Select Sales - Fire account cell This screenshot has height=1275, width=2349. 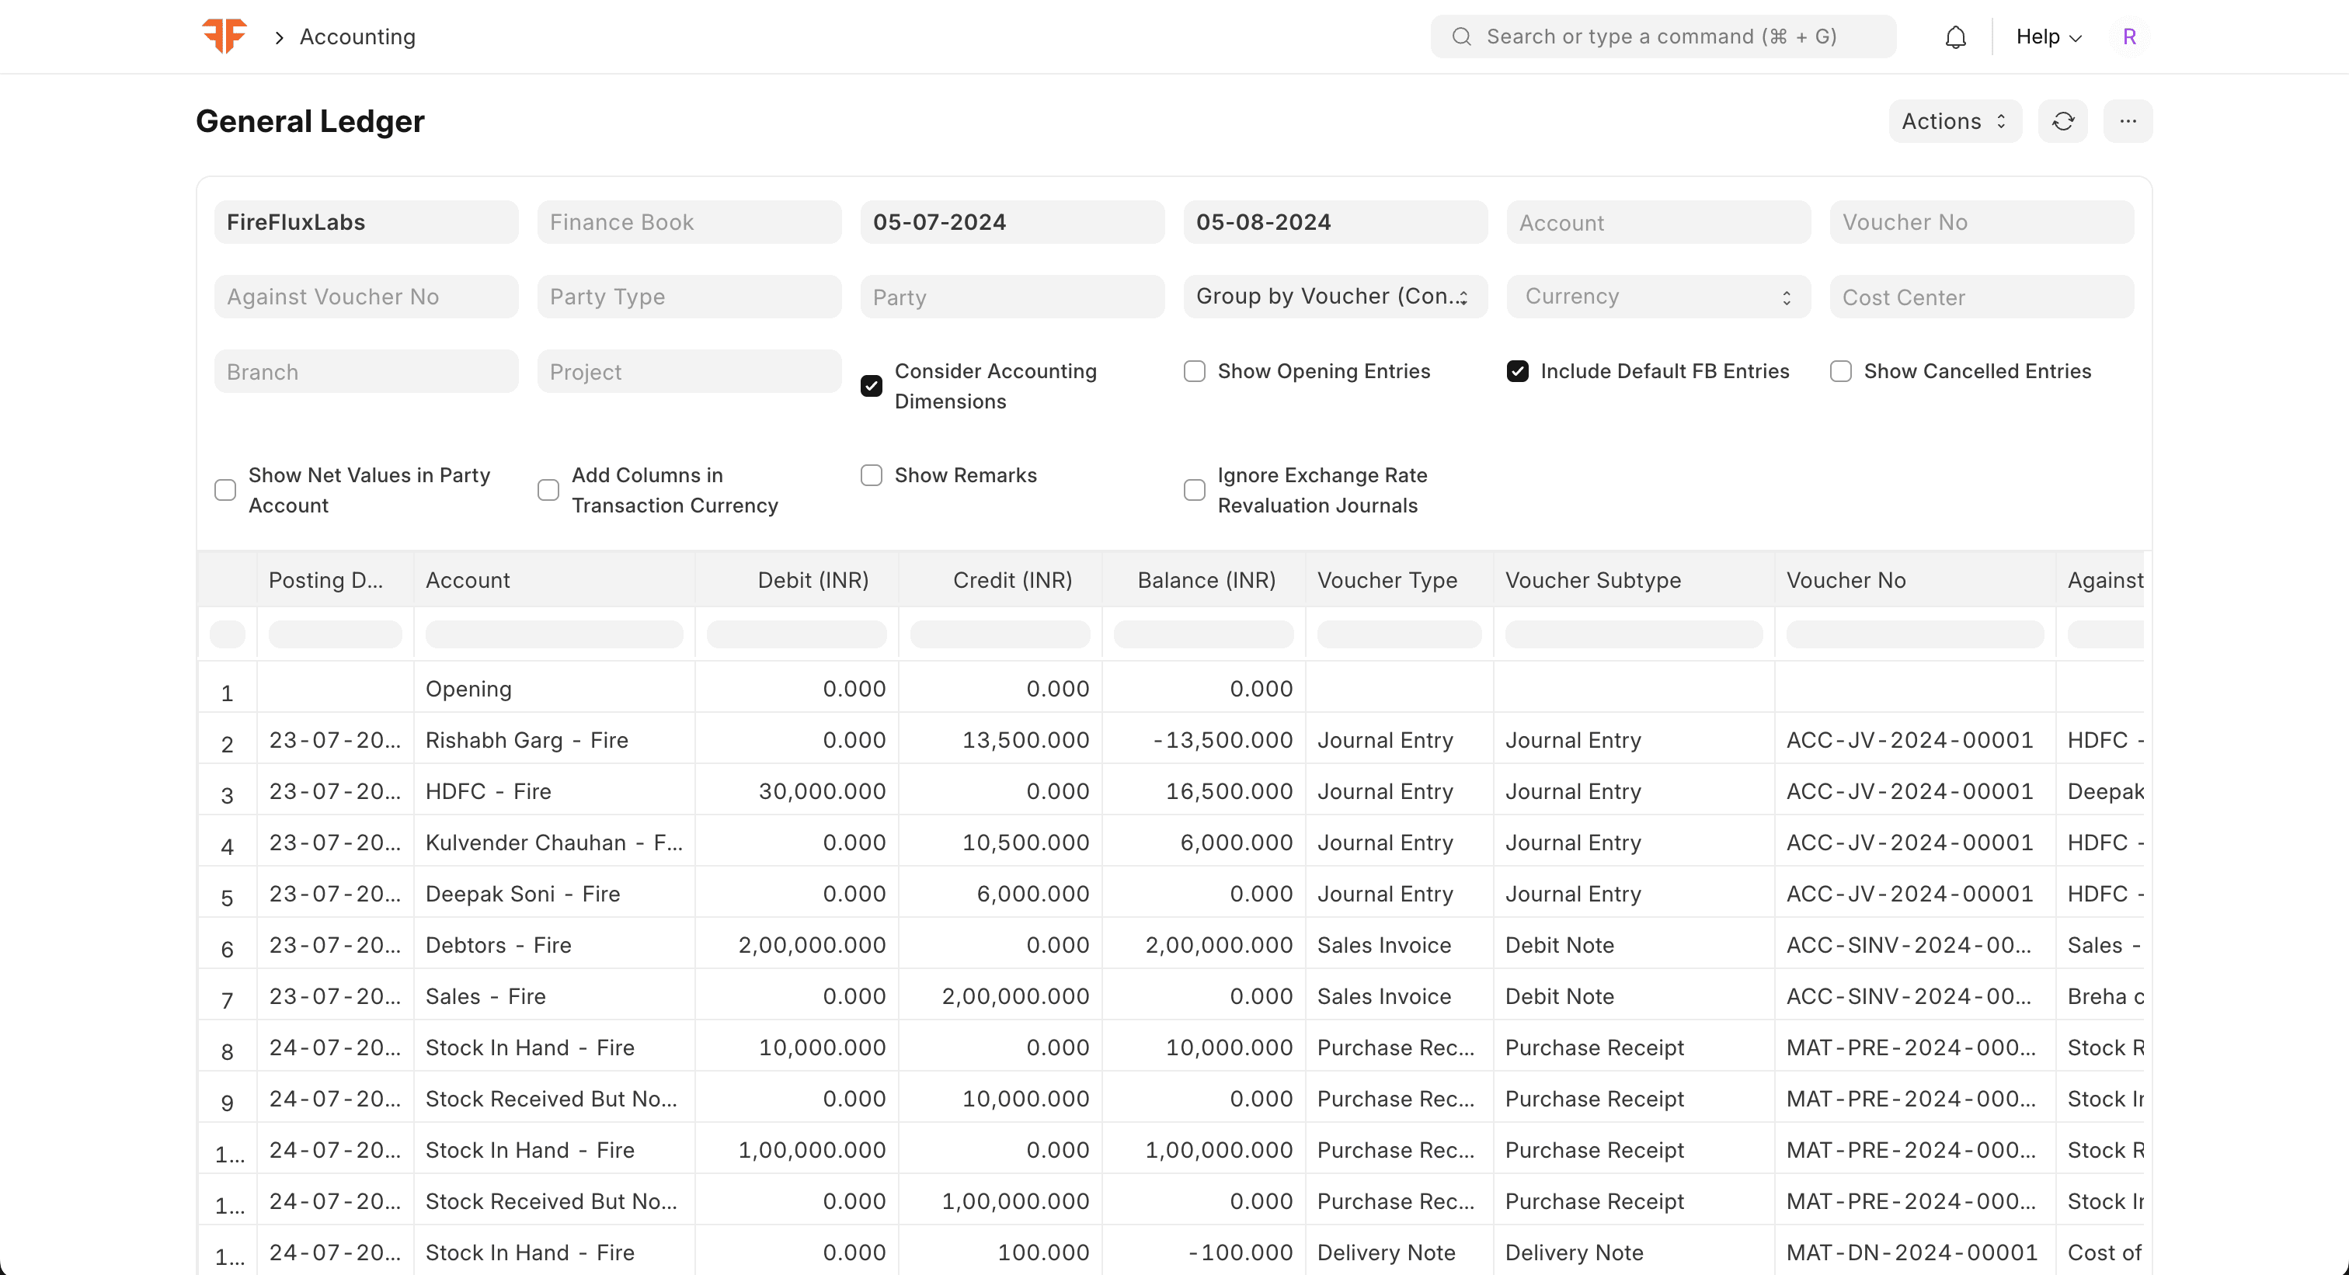coord(554,996)
